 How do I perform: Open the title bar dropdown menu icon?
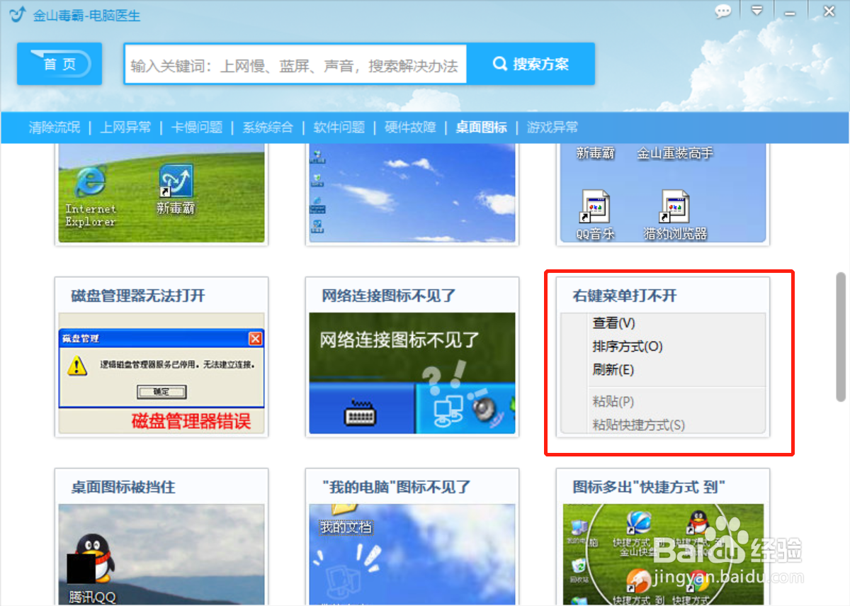pos(757,11)
